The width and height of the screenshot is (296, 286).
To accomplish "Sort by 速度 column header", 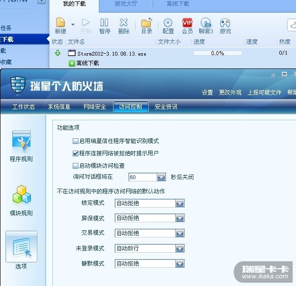I will click(252, 42).
